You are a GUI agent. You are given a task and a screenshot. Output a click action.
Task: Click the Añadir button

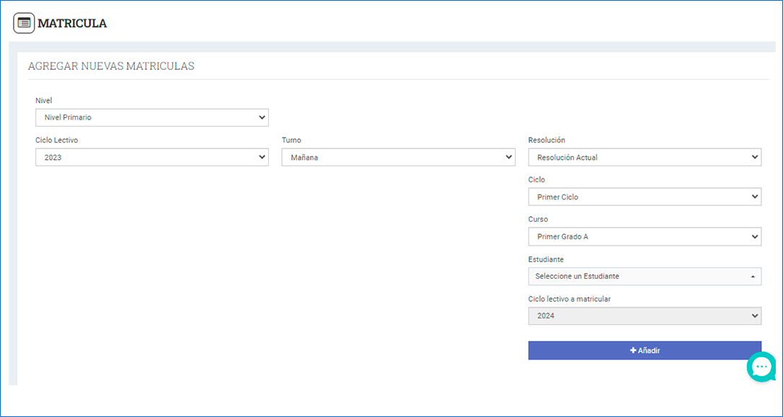(645, 351)
